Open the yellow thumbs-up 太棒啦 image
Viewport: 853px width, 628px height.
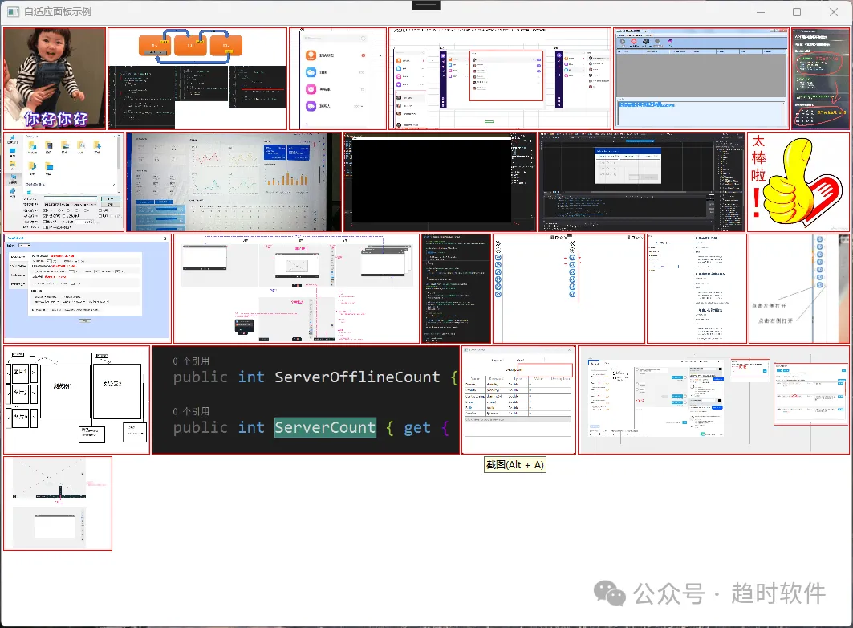click(798, 181)
